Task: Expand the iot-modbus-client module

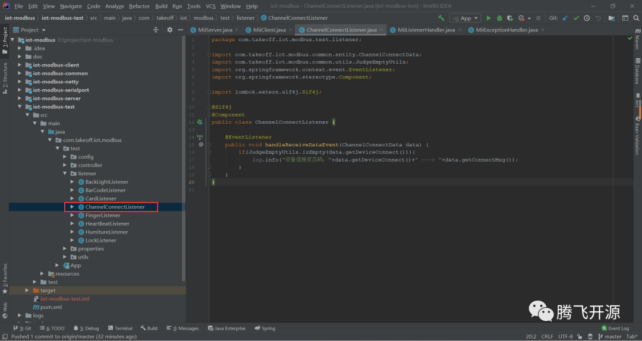Action: (x=20, y=65)
